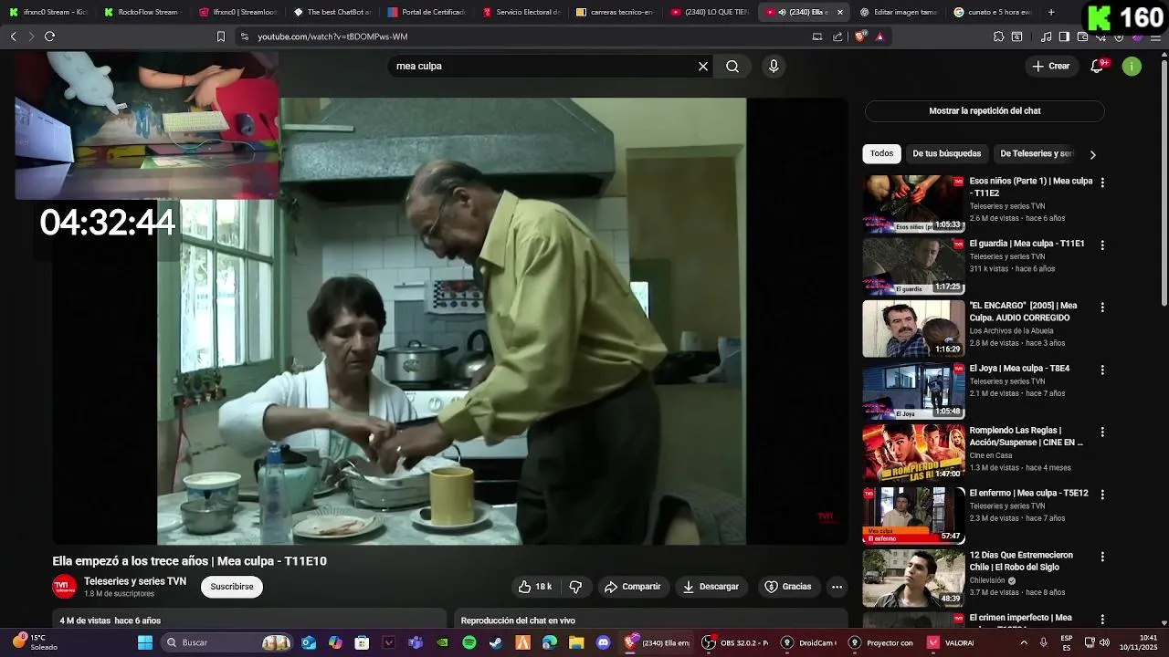
Task: Like the video with thumbs up
Action: click(x=535, y=587)
